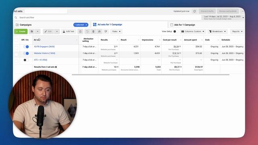258x145 pixels.
Task: Click the Duplicate icon button
Action: pyautogui.click(x=31, y=31)
